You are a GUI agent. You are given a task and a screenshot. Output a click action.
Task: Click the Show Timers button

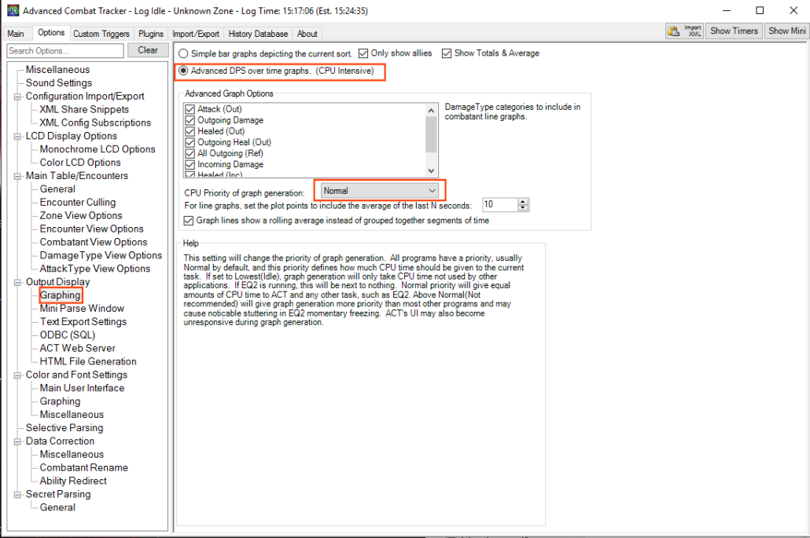[734, 31]
